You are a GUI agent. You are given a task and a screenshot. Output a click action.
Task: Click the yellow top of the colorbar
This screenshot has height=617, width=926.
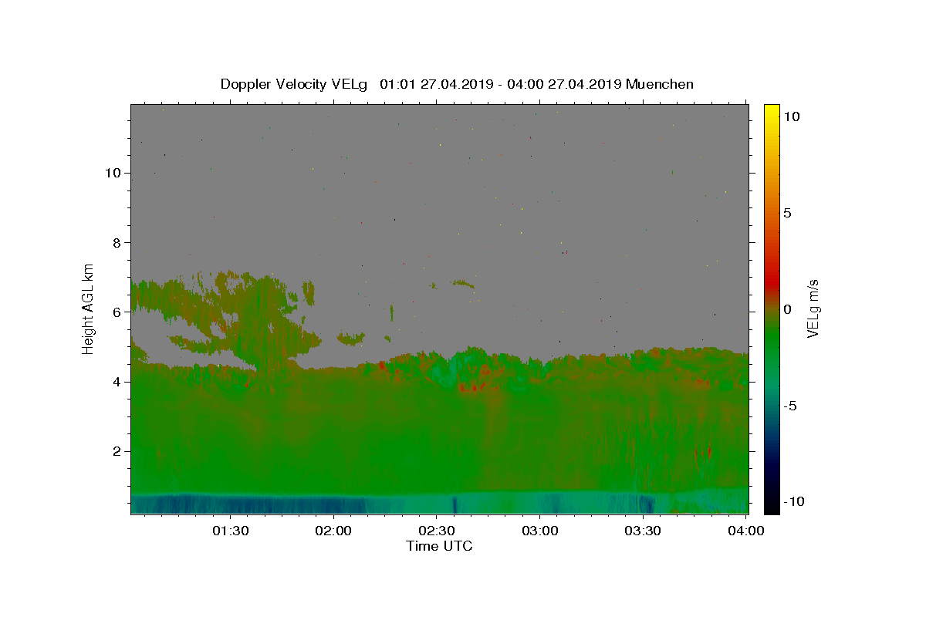click(772, 112)
